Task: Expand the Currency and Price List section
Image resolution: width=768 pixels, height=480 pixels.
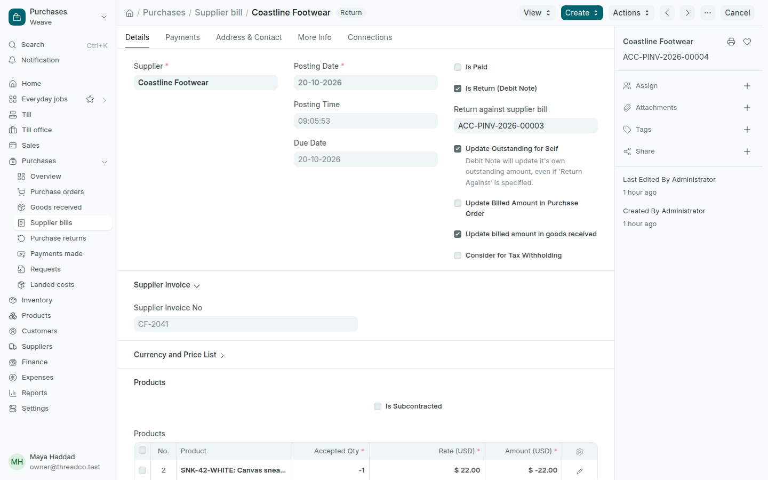Action: [x=179, y=355]
